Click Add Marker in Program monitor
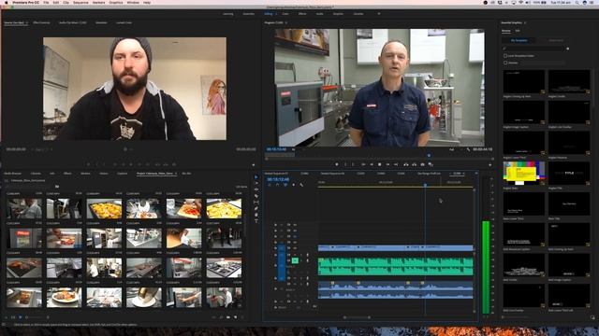 pos(337,164)
